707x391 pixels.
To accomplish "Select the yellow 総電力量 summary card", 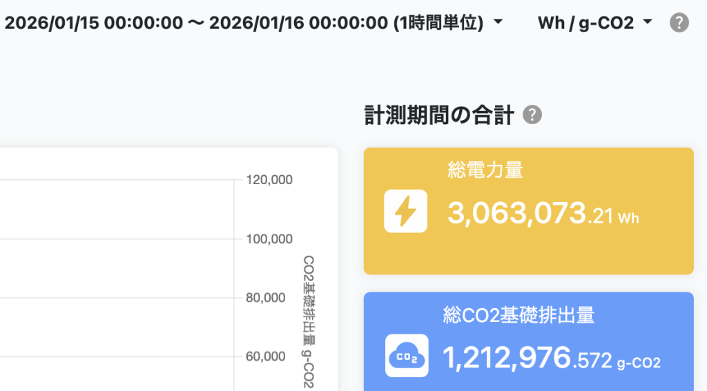I will point(528,211).
